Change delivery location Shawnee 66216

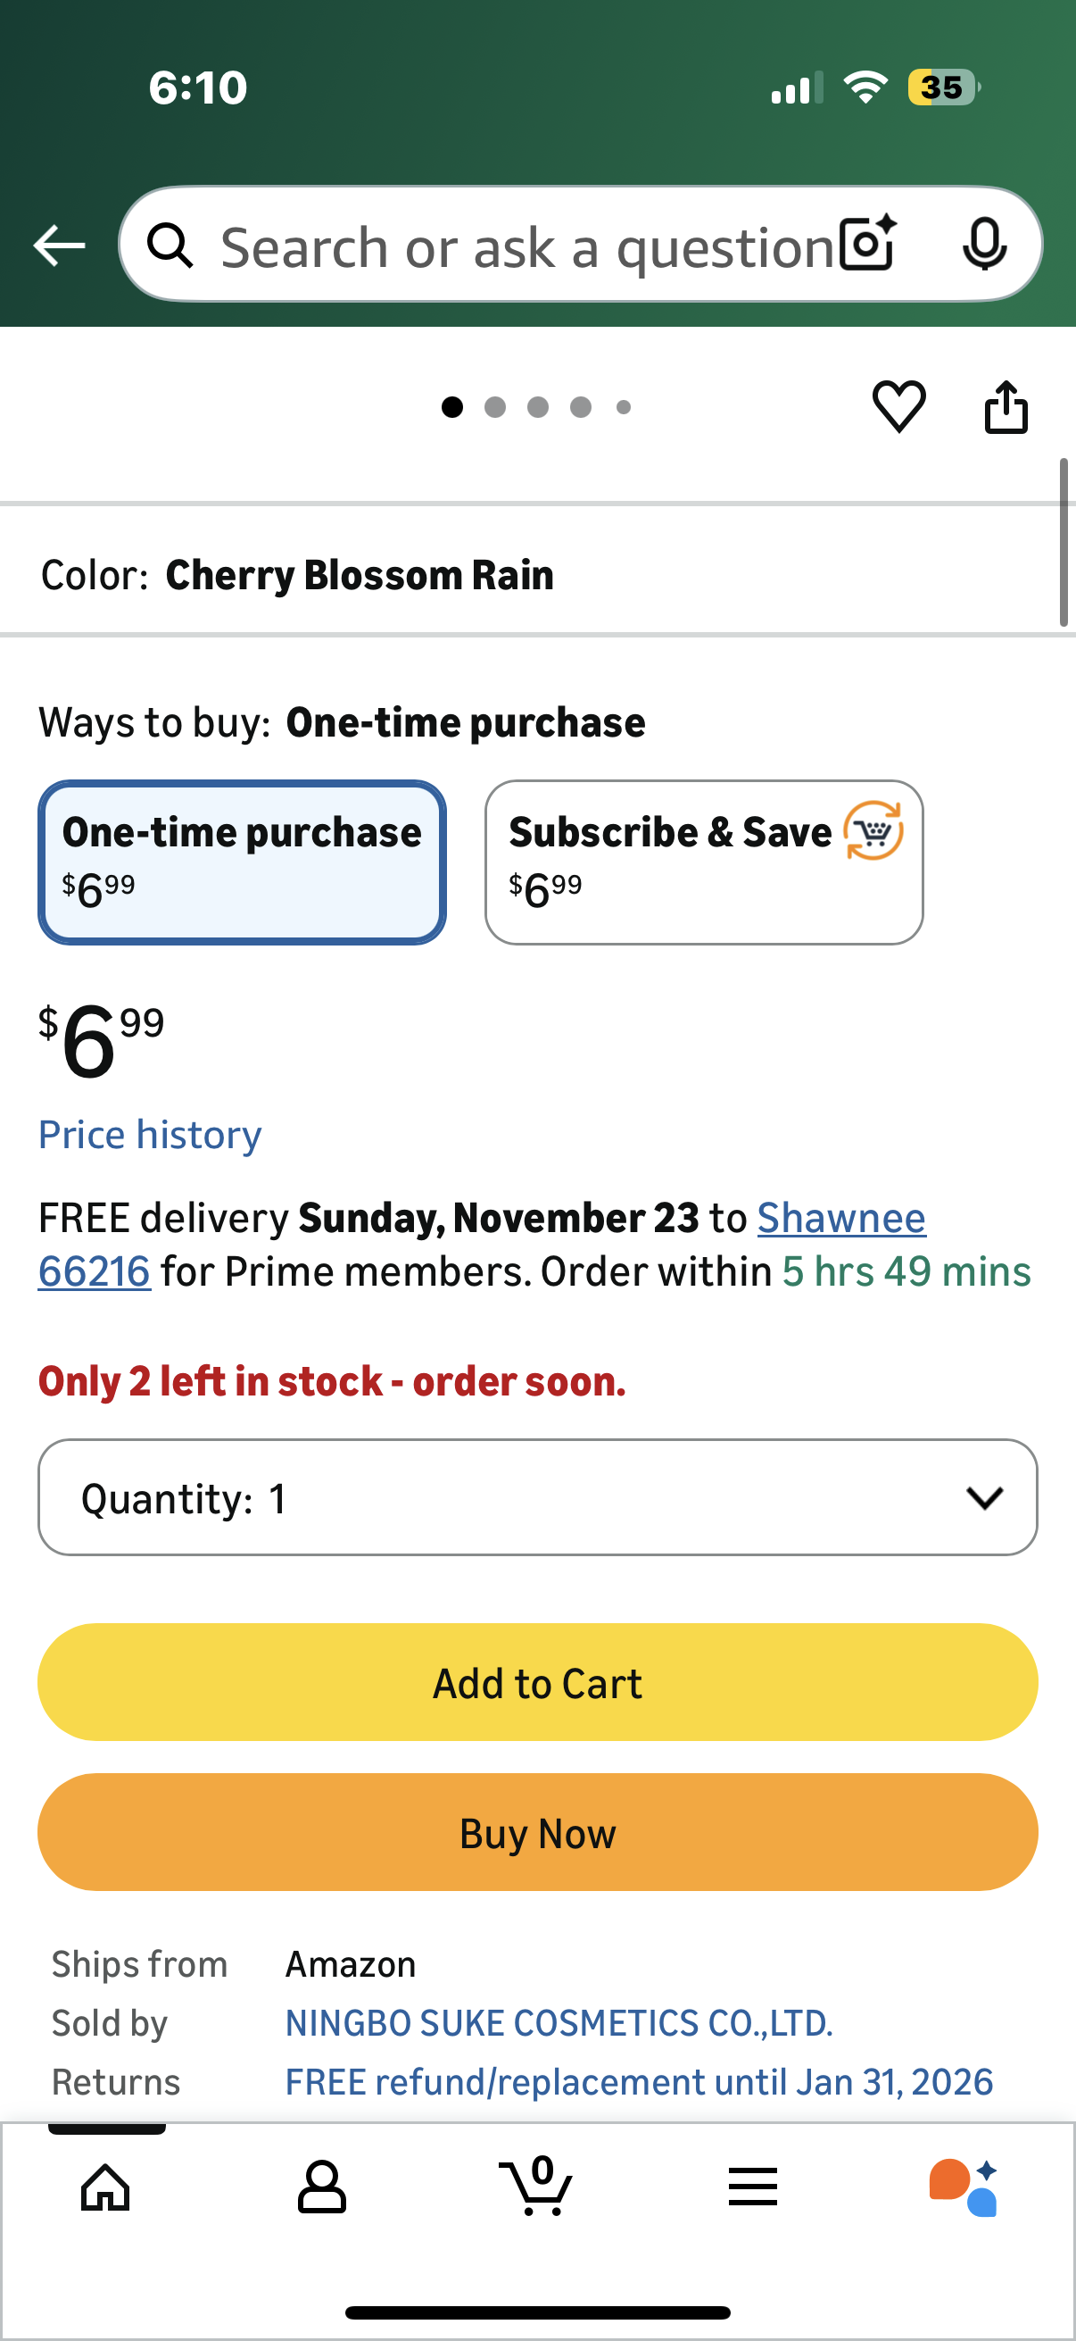pyautogui.click(x=840, y=1218)
